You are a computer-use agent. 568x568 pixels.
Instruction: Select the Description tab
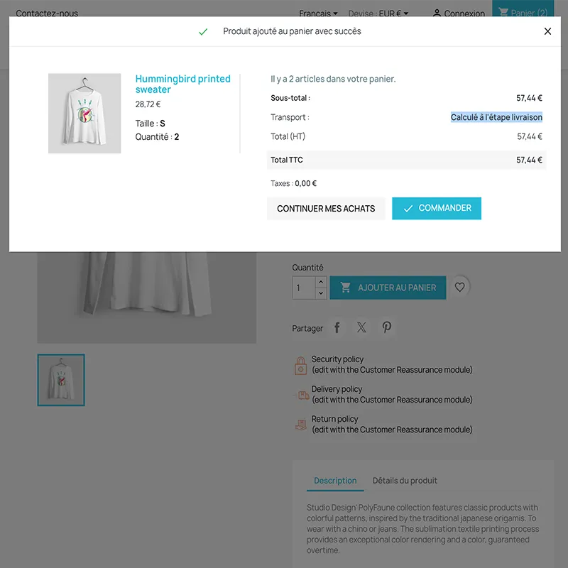point(335,481)
